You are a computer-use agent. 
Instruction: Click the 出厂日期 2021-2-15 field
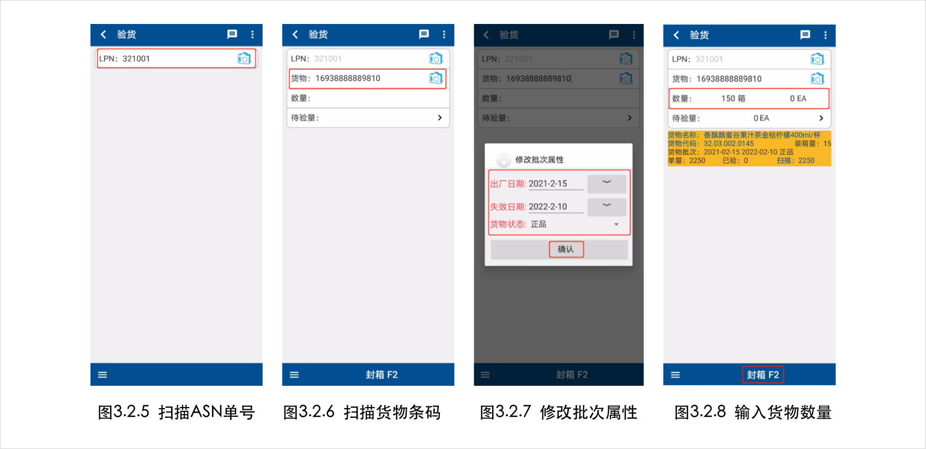556,184
